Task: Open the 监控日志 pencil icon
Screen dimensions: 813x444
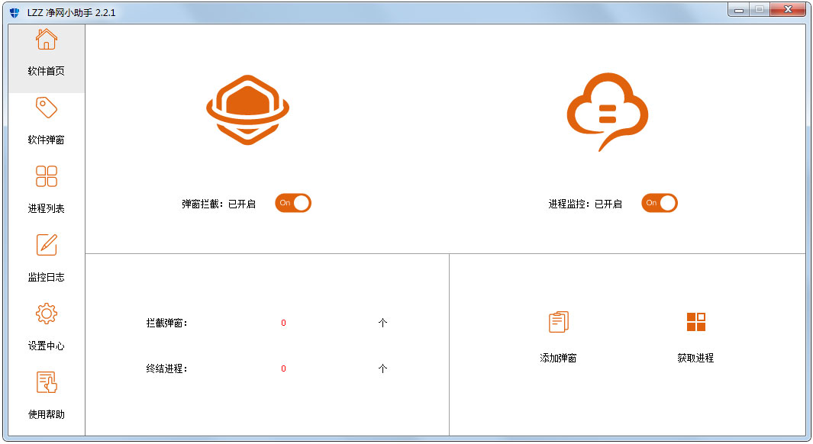Action: point(46,245)
